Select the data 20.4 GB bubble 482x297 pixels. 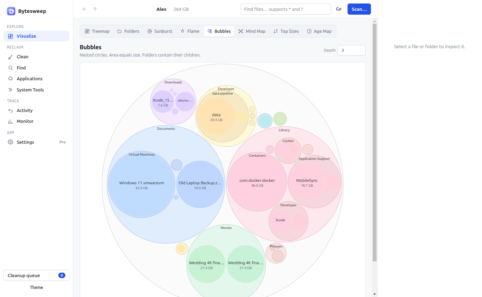pyautogui.click(x=216, y=117)
